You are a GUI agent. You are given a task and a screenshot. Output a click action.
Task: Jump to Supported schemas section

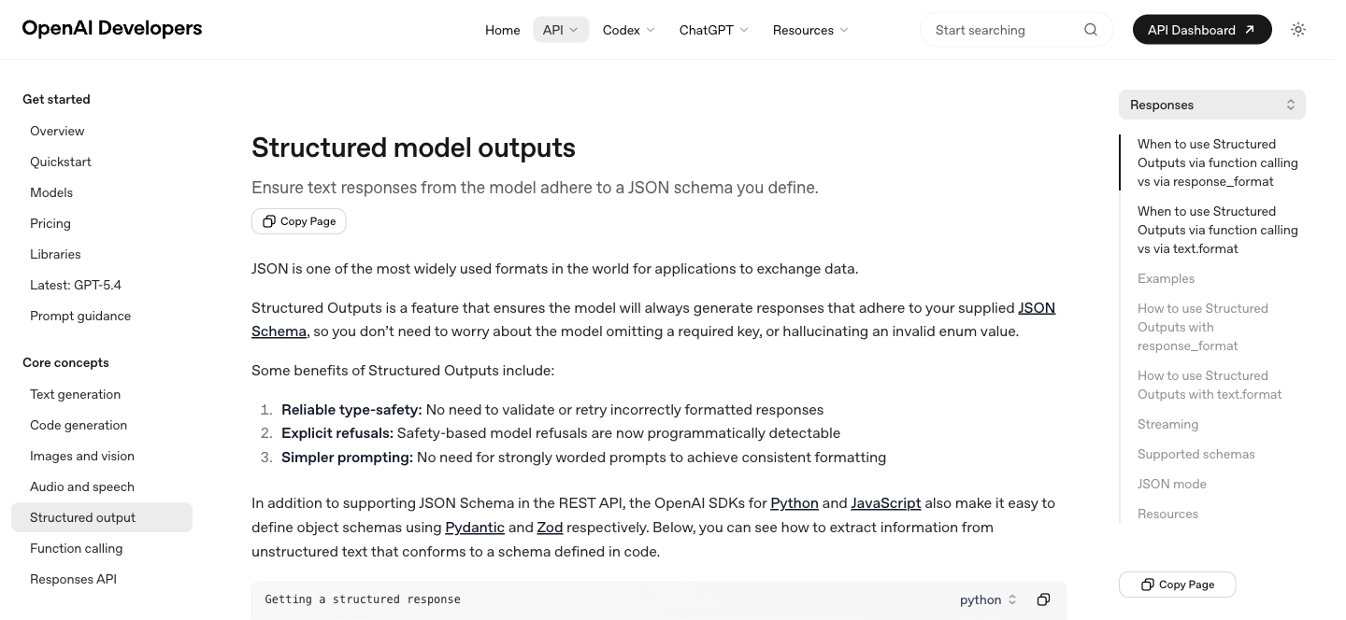point(1196,454)
